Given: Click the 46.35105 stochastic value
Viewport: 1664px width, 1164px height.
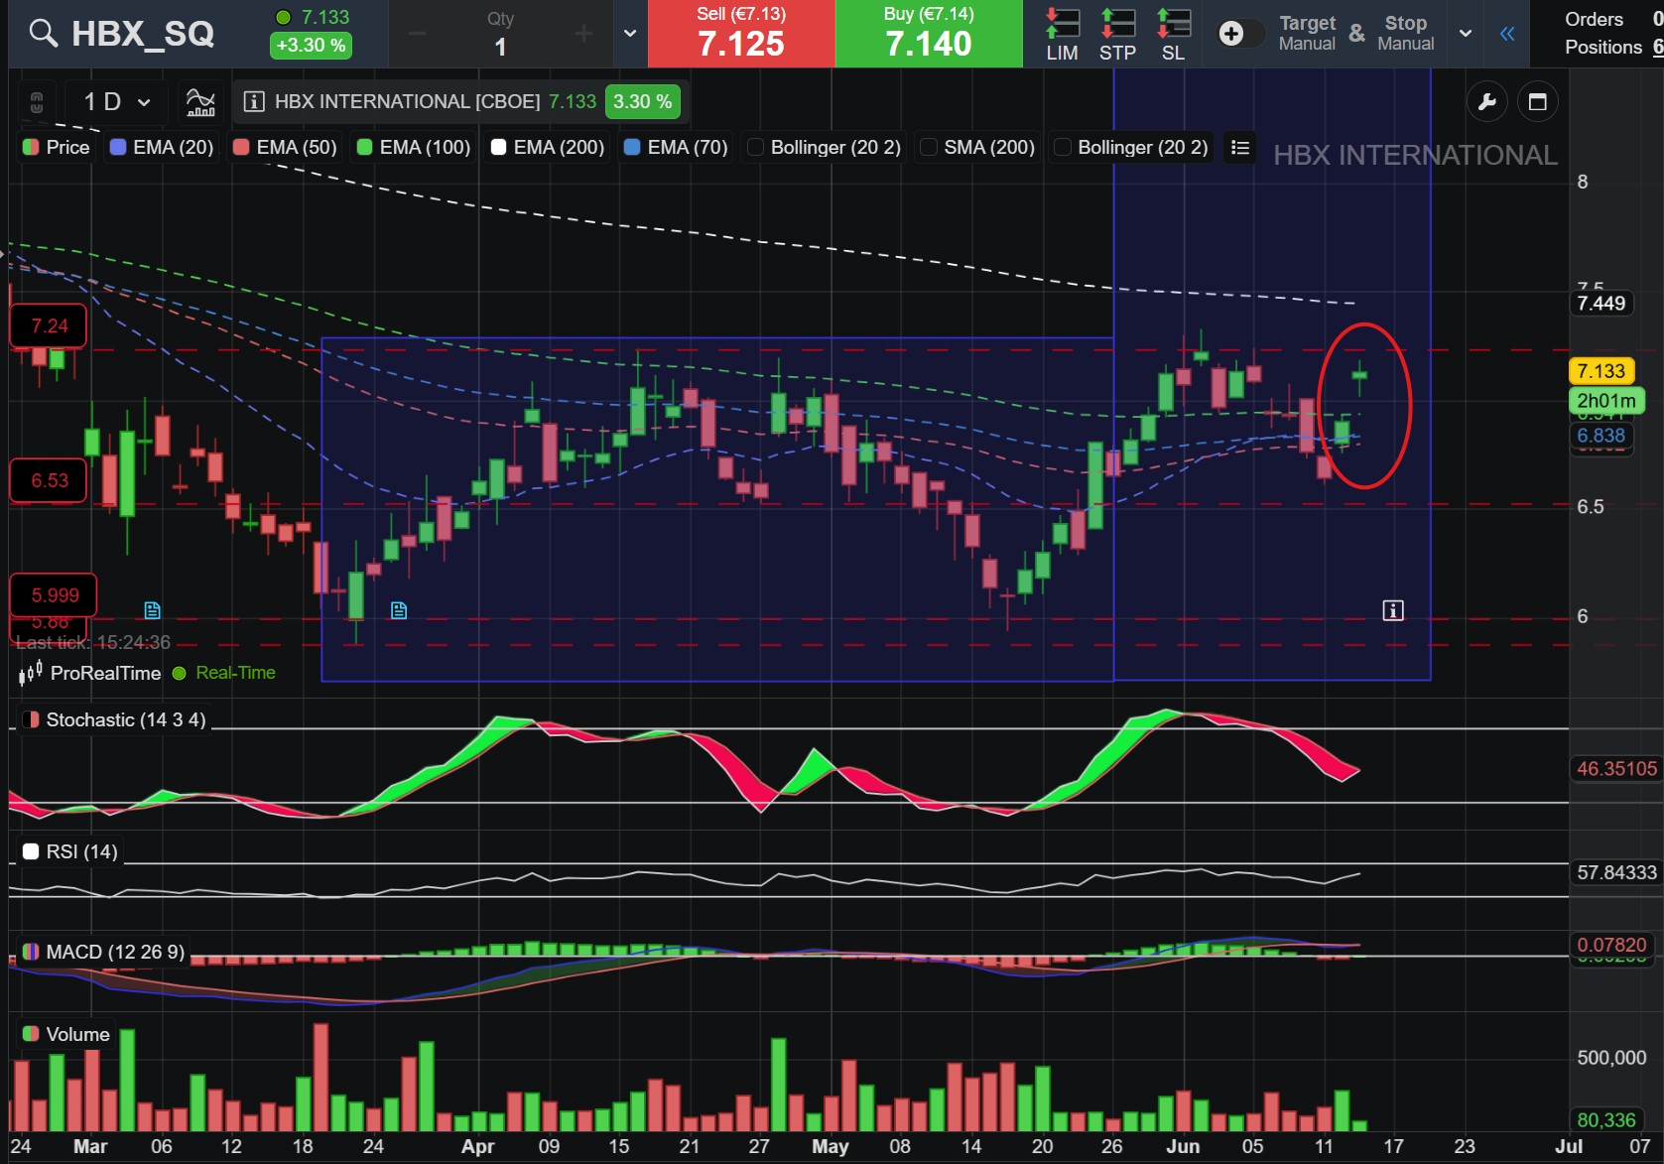Looking at the screenshot, I should [1616, 768].
